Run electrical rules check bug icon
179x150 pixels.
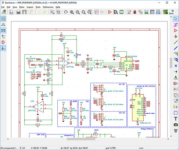point(135,12)
